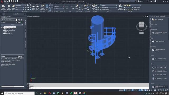Toggle clean screen icon in status bar
169x95 pixels.
pyautogui.click(x=166, y=90)
